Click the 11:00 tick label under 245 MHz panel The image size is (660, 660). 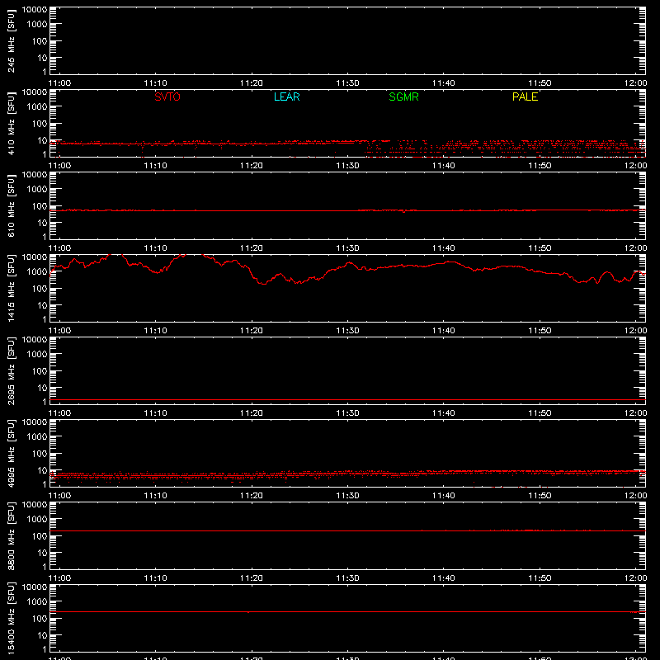tap(59, 83)
